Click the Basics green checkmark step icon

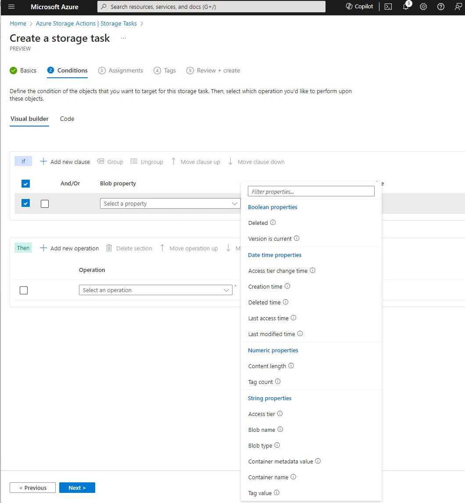[x=14, y=70]
